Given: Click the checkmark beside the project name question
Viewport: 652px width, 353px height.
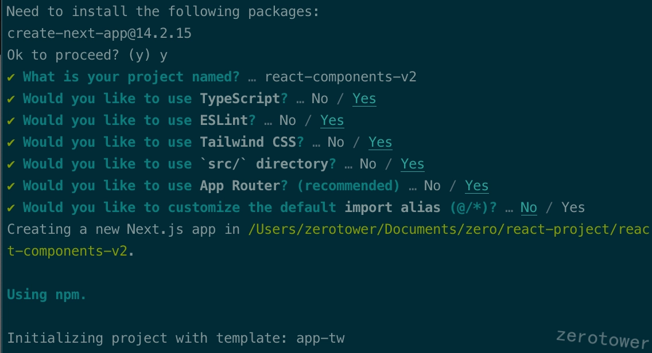Looking at the screenshot, I should [x=11, y=77].
